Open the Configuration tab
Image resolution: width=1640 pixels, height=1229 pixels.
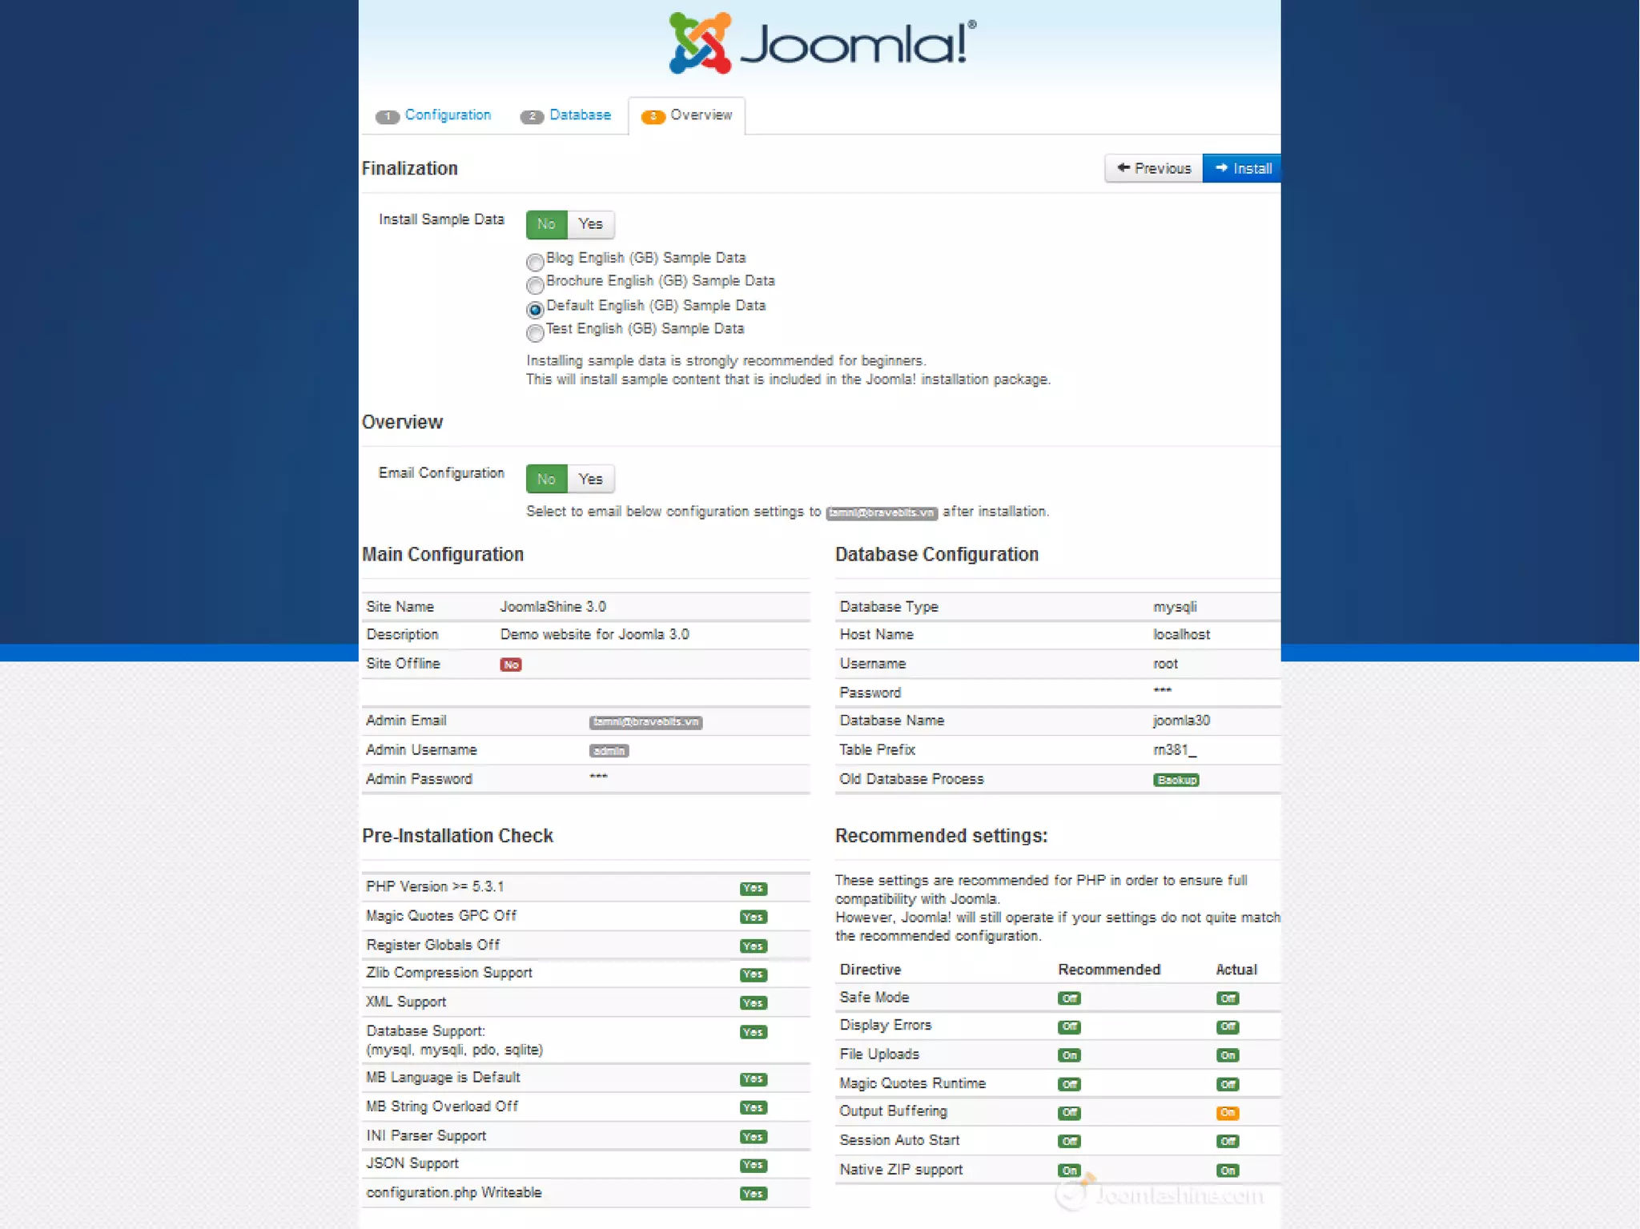[447, 115]
